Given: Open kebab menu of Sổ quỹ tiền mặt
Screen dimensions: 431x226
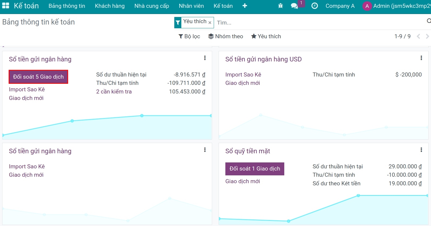Looking at the screenshot, I should (x=421, y=150).
